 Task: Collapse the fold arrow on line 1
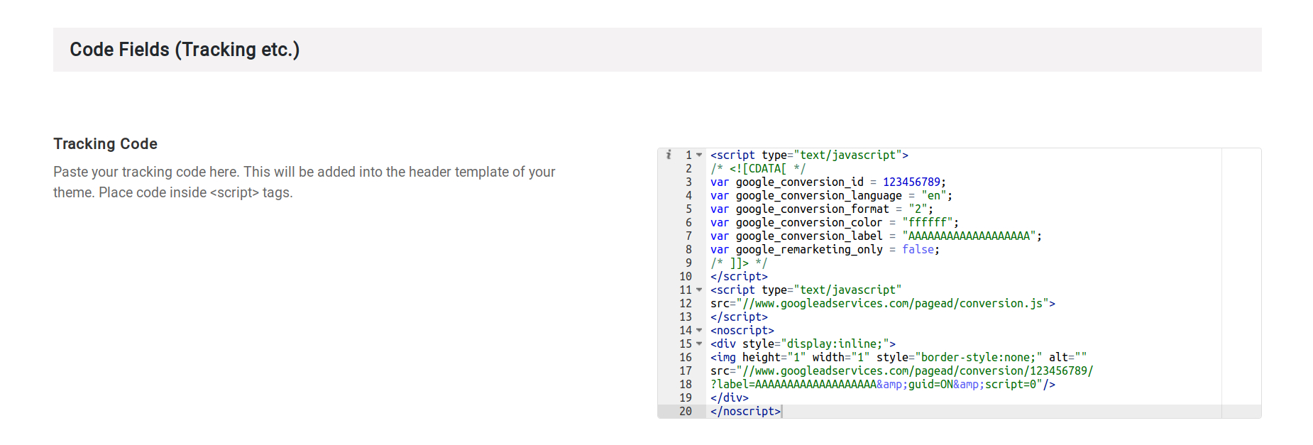click(699, 155)
